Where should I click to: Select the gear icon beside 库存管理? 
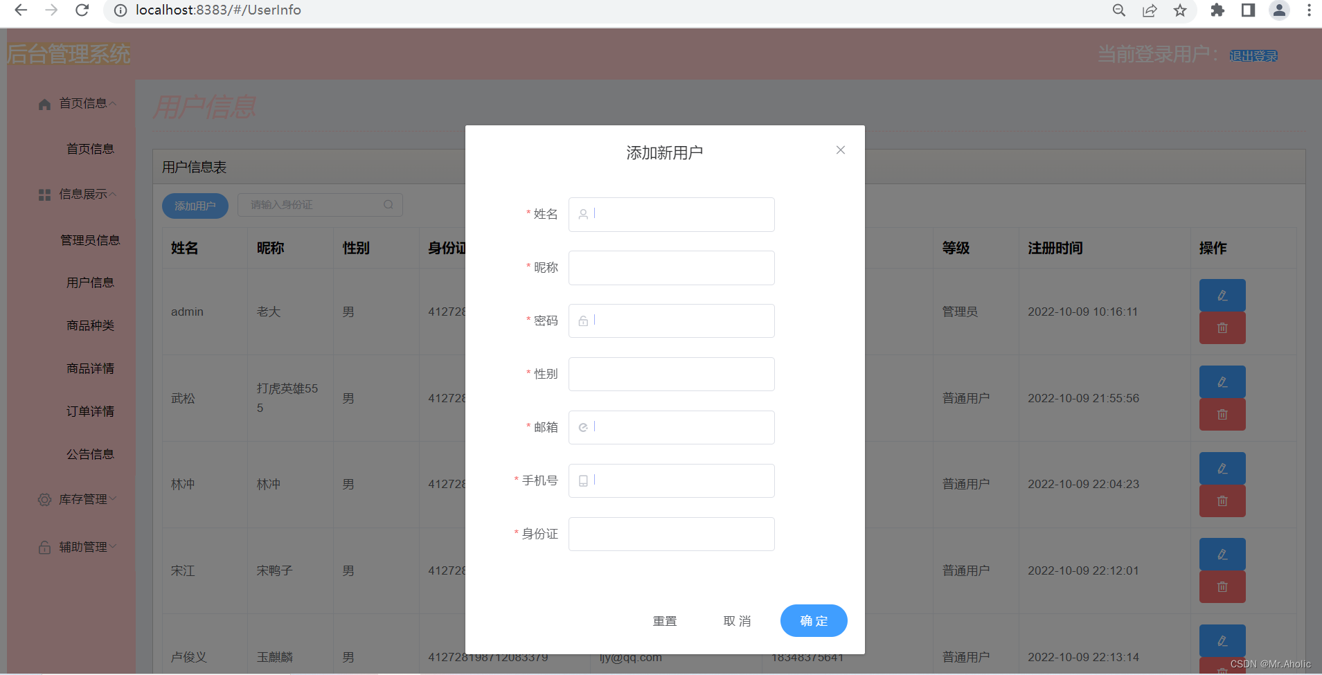(x=44, y=499)
